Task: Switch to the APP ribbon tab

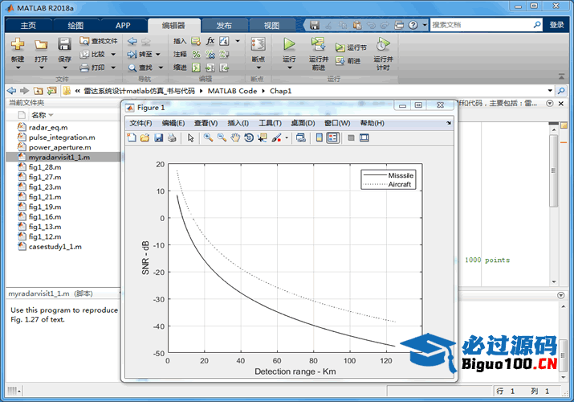Action: (123, 25)
